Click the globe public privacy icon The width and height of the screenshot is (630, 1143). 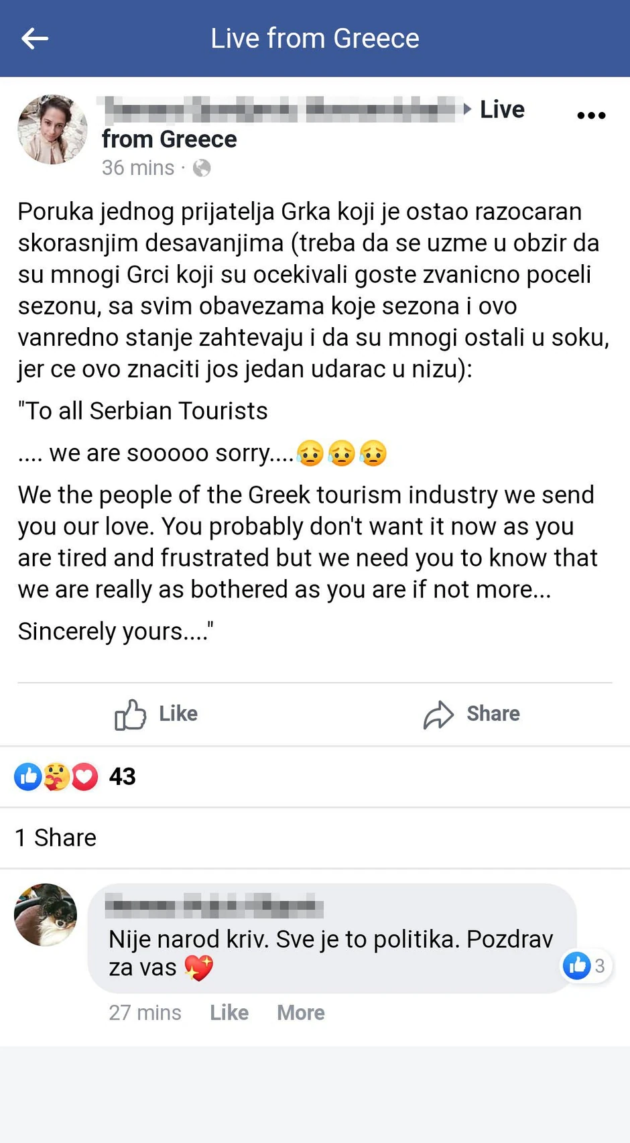pos(202,168)
